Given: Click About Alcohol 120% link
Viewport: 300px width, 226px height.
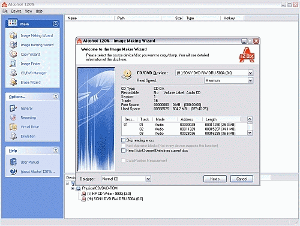Looking at the screenshot, I should 38,171.
